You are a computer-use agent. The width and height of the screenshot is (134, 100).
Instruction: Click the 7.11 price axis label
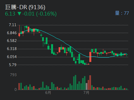pyautogui.click(x=13, y=25)
